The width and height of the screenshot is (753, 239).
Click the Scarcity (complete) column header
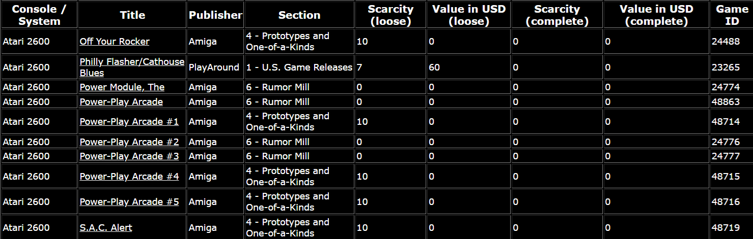tap(557, 15)
